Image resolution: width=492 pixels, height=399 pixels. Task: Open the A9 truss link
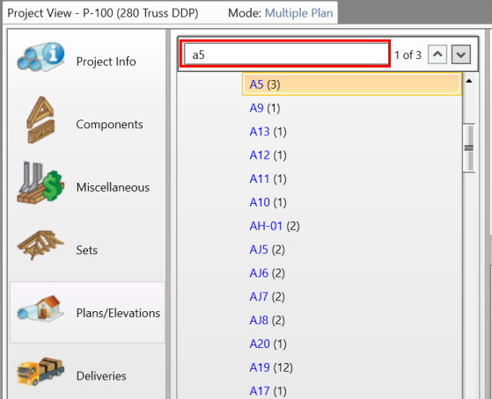pyautogui.click(x=256, y=108)
